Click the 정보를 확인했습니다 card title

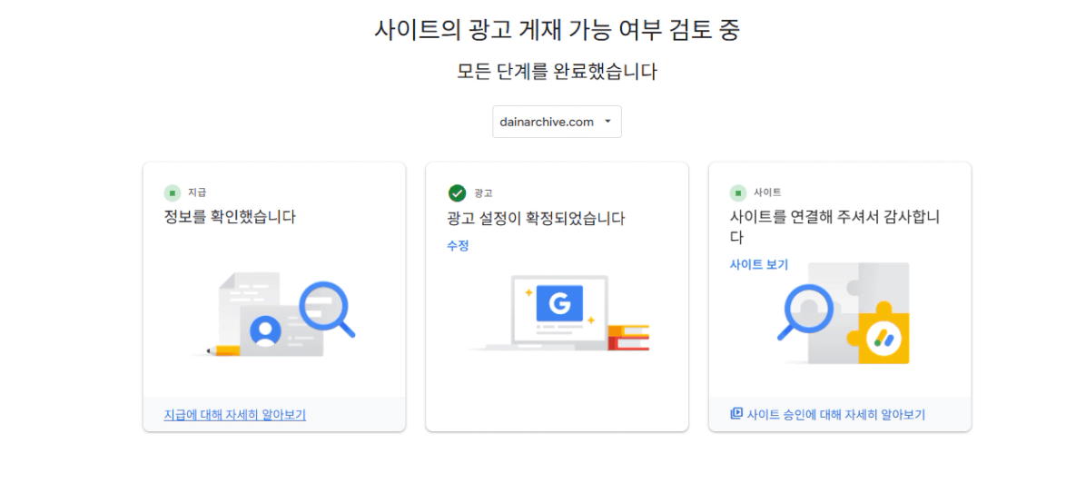coord(230,217)
